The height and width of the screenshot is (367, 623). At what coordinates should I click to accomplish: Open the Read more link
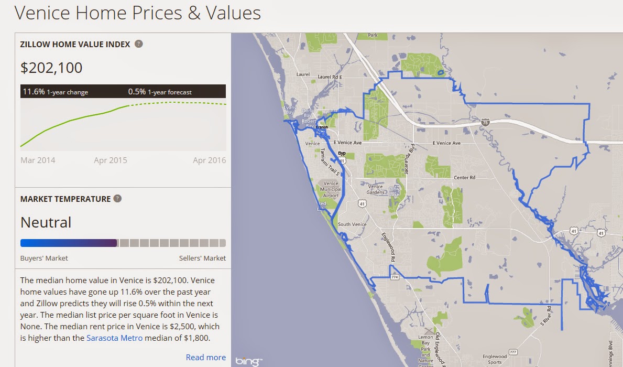coord(205,357)
